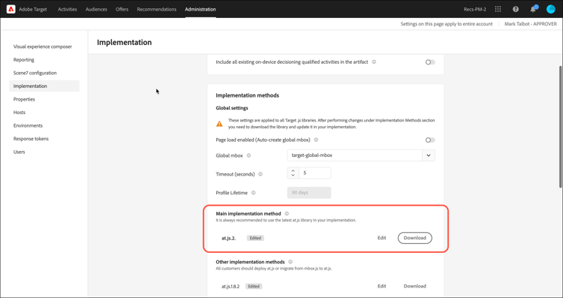Click info icon beside Global mbox
The width and height of the screenshot is (563, 298).
248,155
